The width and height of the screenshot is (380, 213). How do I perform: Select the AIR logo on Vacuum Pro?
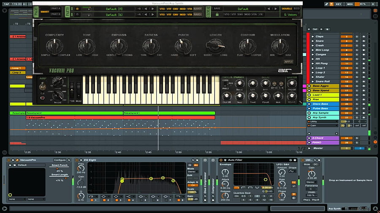[x=284, y=70]
